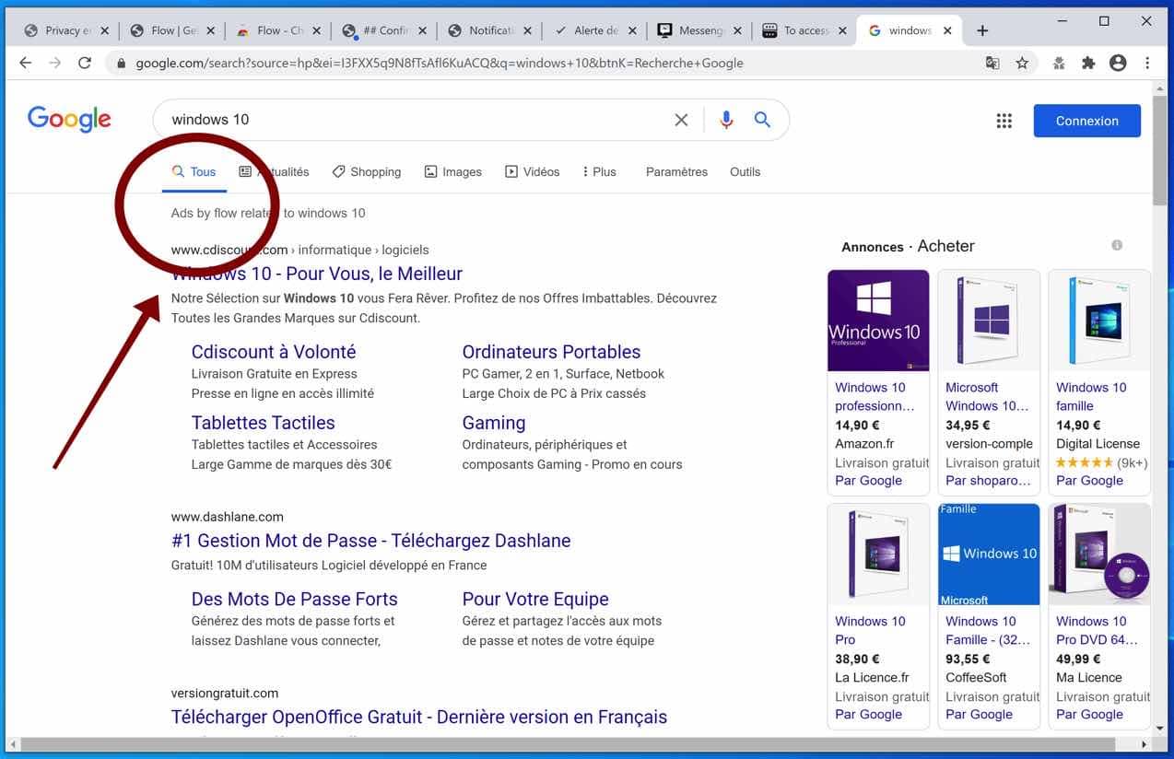Select the Shopping search filter

pyautogui.click(x=367, y=172)
